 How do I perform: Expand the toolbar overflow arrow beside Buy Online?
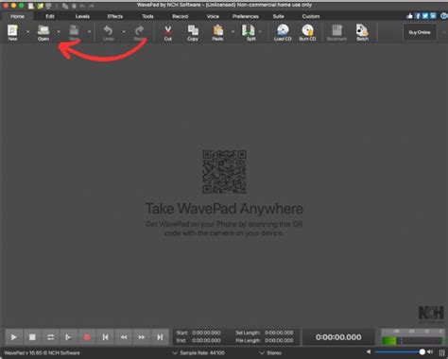coord(444,32)
